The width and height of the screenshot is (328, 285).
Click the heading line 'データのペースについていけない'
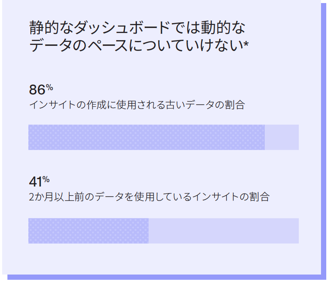tap(136, 45)
